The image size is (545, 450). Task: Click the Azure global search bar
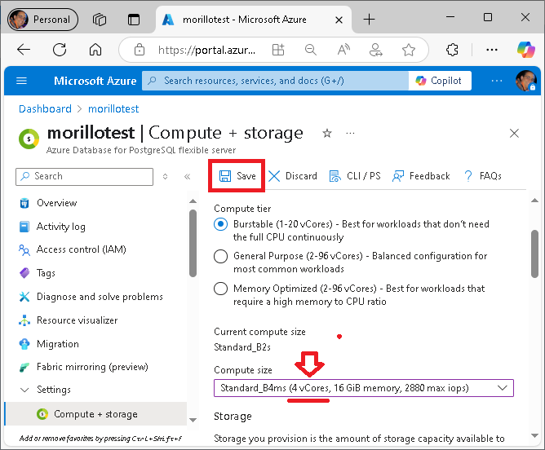point(275,81)
